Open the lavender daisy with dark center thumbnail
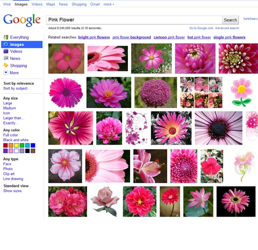The height and width of the screenshot is (250, 258). 218,128
